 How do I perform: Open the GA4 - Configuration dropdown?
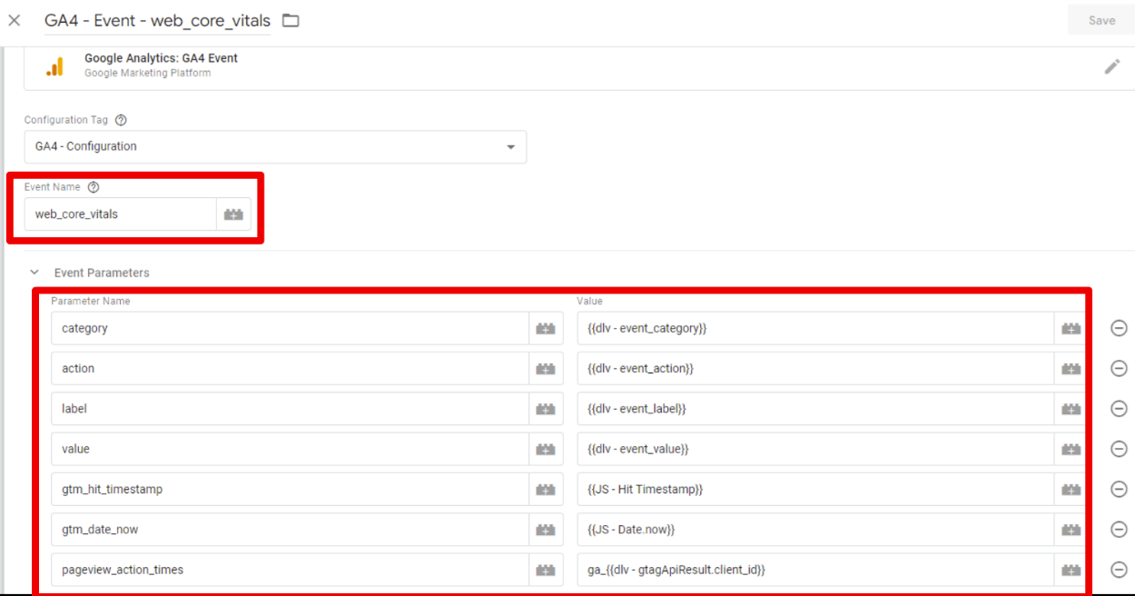pos(275,146)
